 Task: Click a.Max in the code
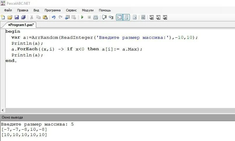pos(130,49)
